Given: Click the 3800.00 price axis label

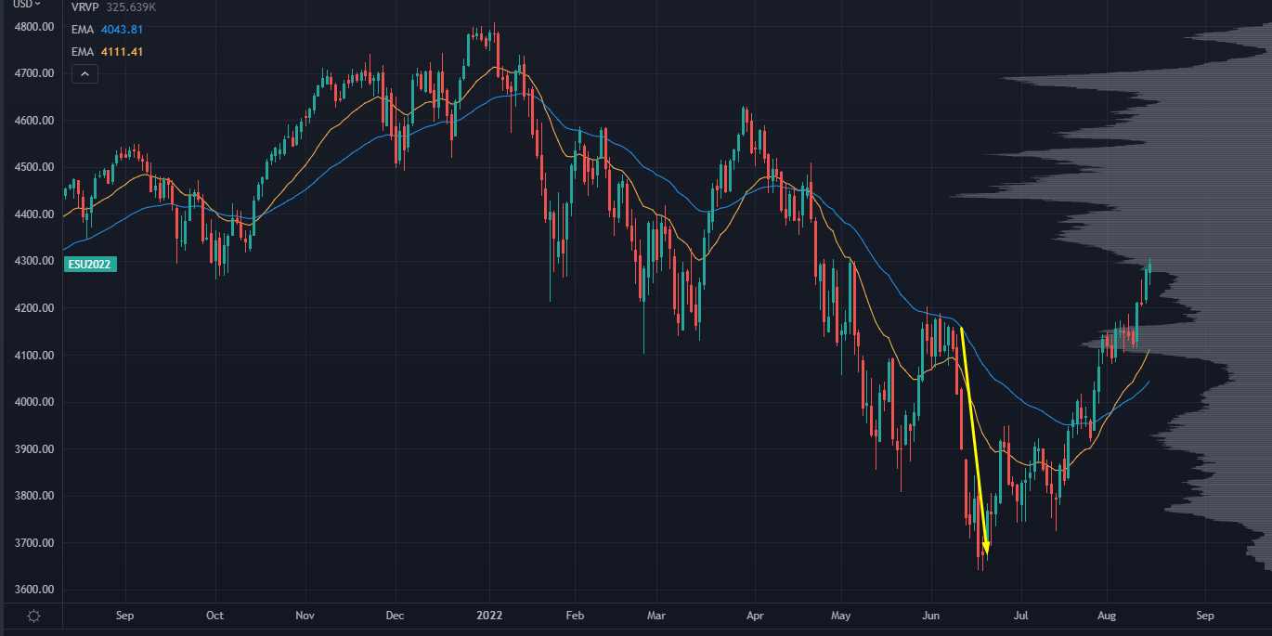Looking at the screenshot, I should coord(34,496).
